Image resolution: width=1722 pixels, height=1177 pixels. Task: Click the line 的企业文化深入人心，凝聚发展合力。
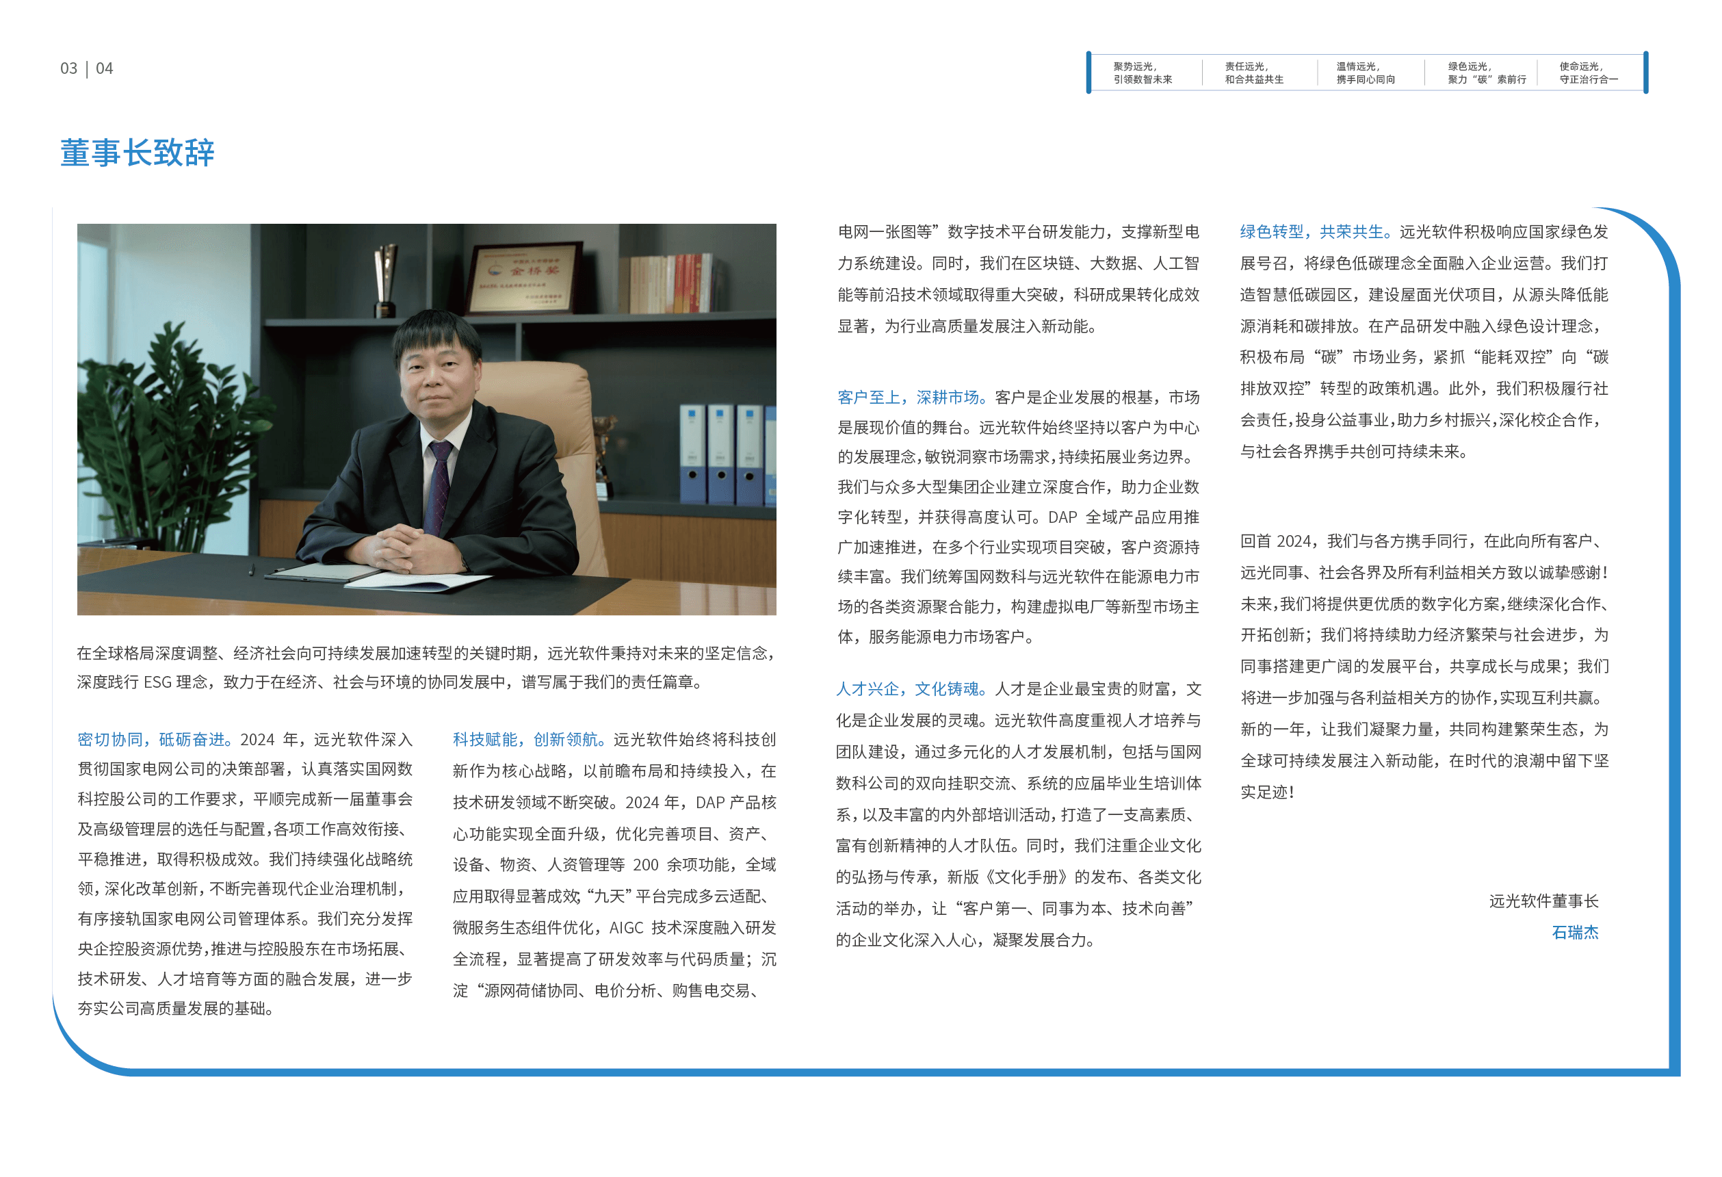coord(965,940)
